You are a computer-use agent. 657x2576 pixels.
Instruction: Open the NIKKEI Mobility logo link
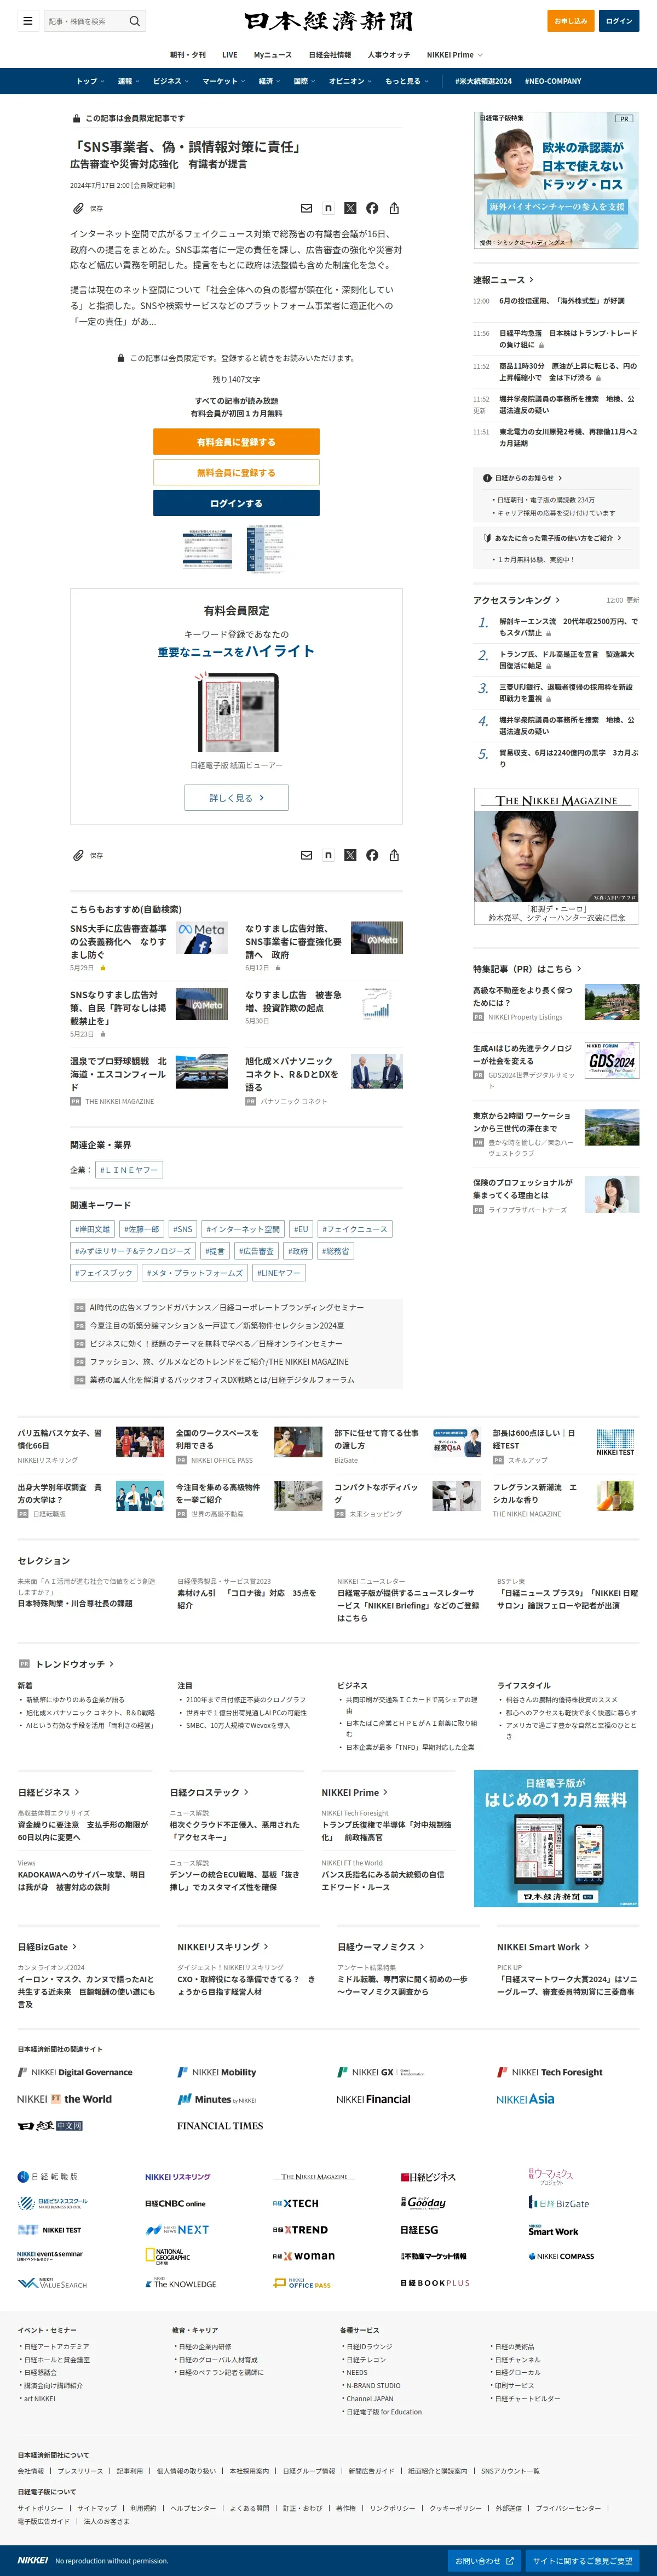pyautogui.click(x=217, y=2072)
